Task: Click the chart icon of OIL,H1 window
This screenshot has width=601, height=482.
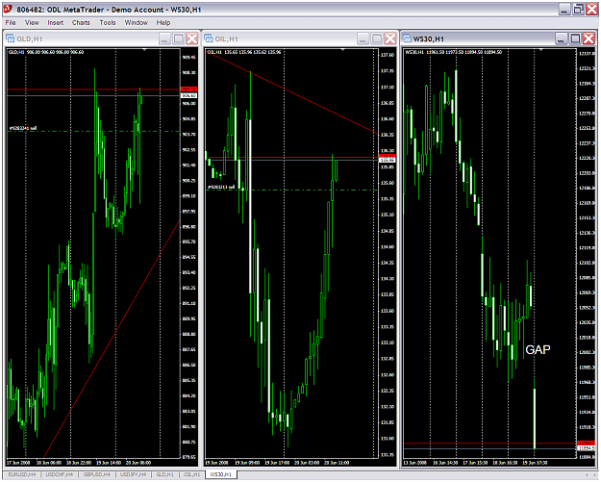Action: click(209, 38)
